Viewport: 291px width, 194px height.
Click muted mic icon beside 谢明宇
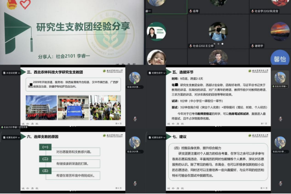coord(253,46)
